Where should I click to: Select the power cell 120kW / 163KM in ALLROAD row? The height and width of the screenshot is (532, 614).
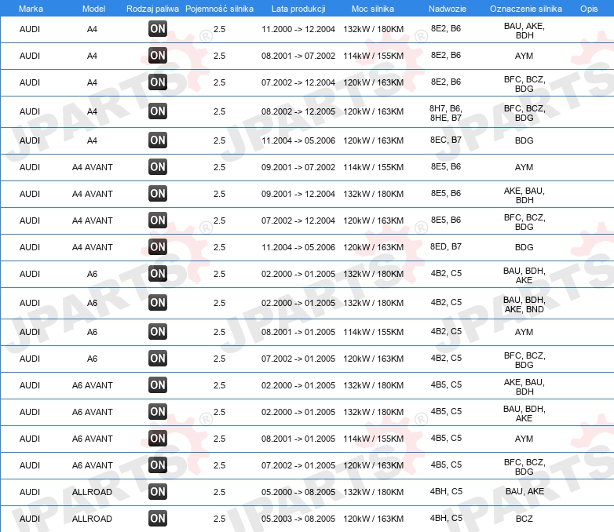[373, 519]
